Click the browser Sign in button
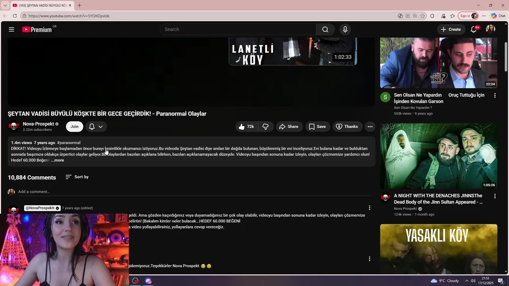Viewport: 509px width, 286px height. [x=468, y=16]
